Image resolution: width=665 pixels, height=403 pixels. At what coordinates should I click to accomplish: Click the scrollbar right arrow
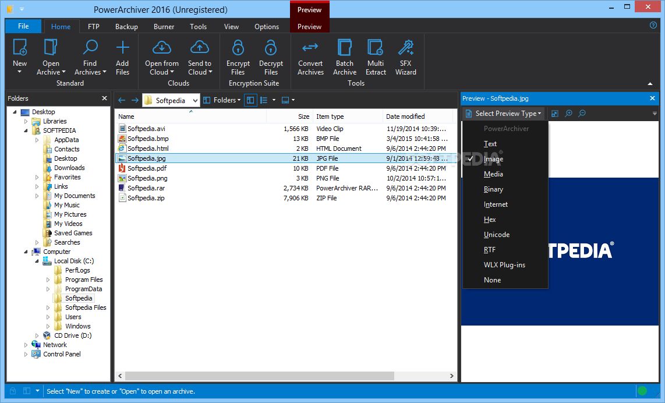[452, 376]
